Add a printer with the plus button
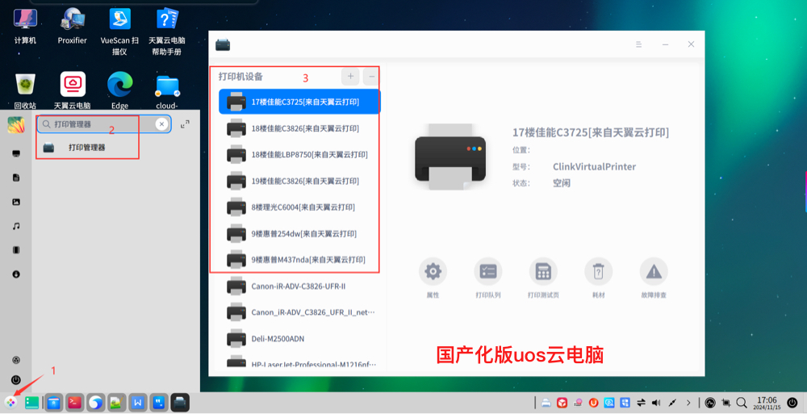 click(350, 77)
